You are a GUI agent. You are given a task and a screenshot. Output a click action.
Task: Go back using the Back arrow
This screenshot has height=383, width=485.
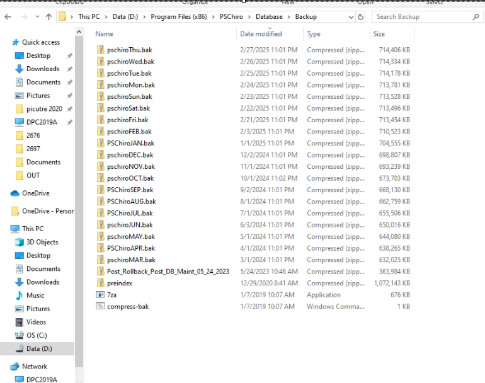pyautogui.click(x=8, y=17)
